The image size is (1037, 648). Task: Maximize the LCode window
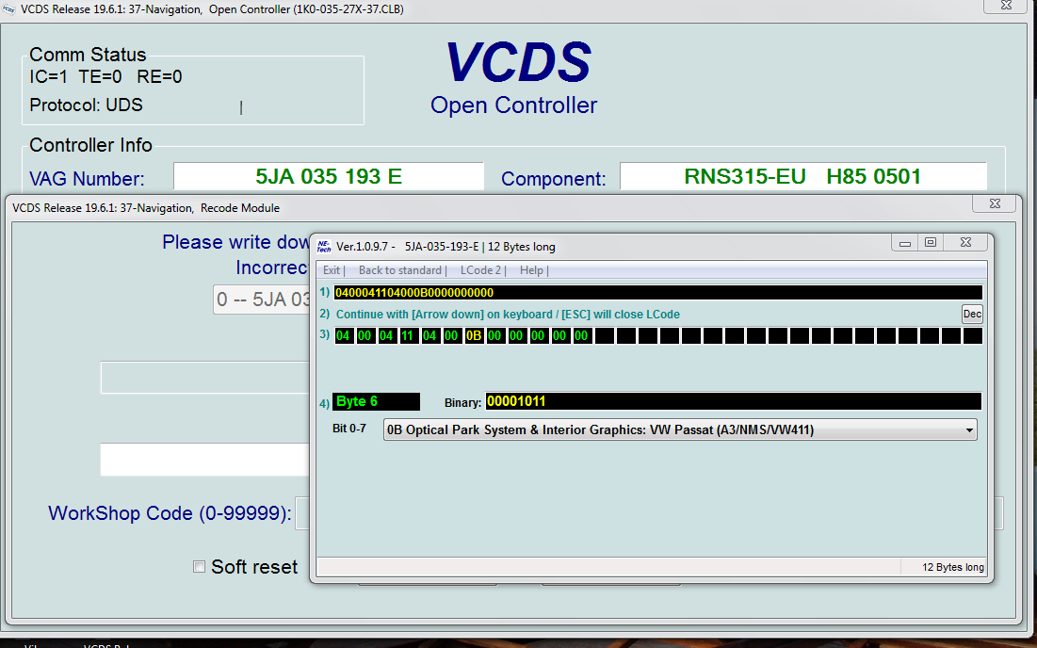click(931, 243)
